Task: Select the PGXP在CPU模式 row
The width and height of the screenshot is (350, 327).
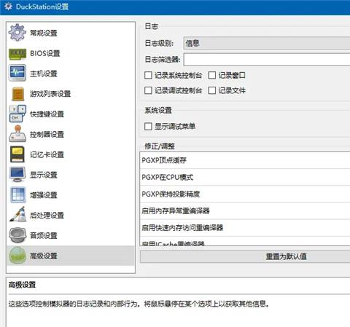Action: click(x=245, y=177)
